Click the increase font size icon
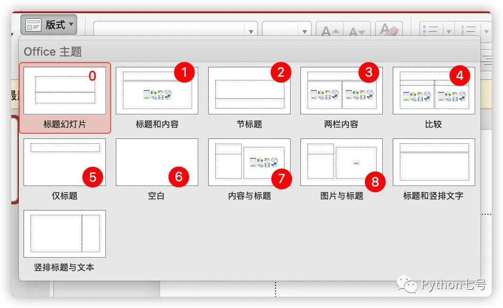 (330, 31)
